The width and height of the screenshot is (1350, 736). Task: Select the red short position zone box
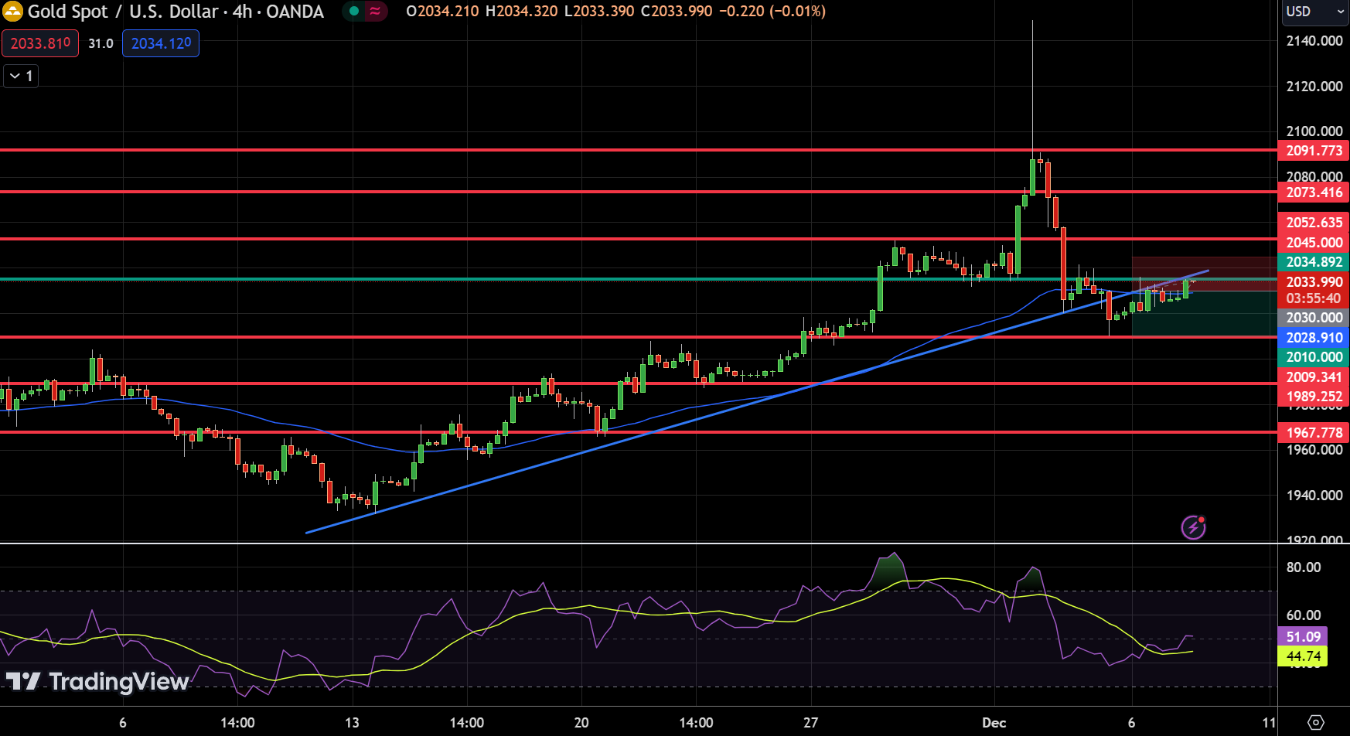(x=1204, y=274)
